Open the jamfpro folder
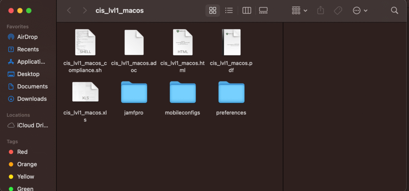This screenshot has height=191, width=409. pos(134,93)
